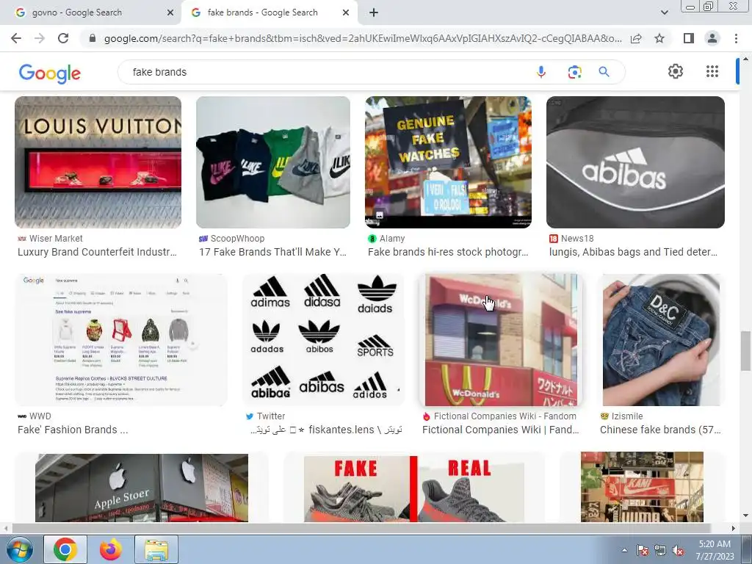Bookmark this tab with the star icon
The width and height of the screenshot is (752, 564).
point(659,38)
